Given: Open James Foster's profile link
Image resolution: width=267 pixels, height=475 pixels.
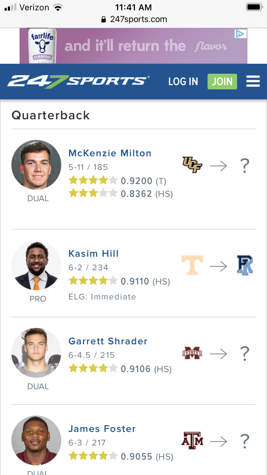Looking at the screenshot, I should click(102, 429).
